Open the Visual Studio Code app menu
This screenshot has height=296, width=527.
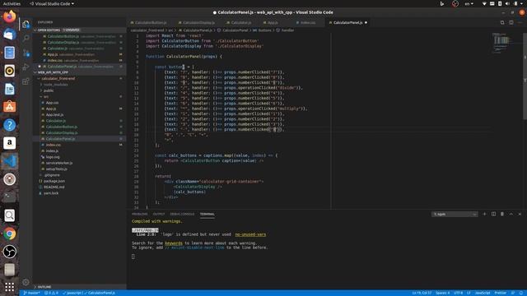pyautogui.click(x=51, y=3)
